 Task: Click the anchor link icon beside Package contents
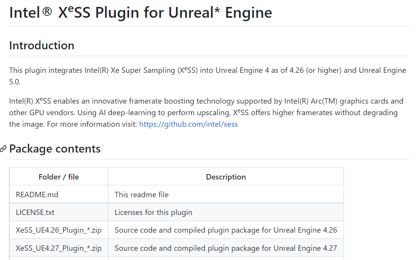tap(3, 149)
